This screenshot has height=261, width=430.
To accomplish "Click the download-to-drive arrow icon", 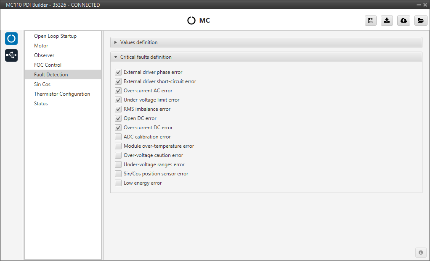I will 387,21.
